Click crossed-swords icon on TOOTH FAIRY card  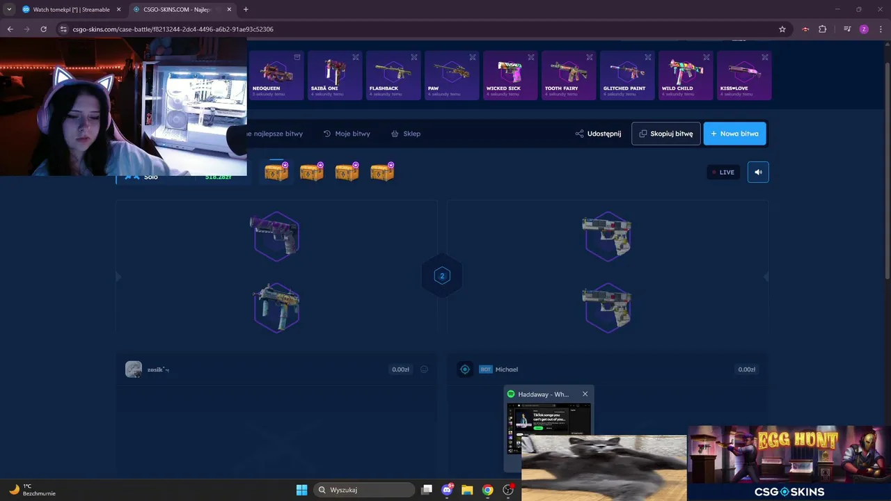(x=590, y=57)
